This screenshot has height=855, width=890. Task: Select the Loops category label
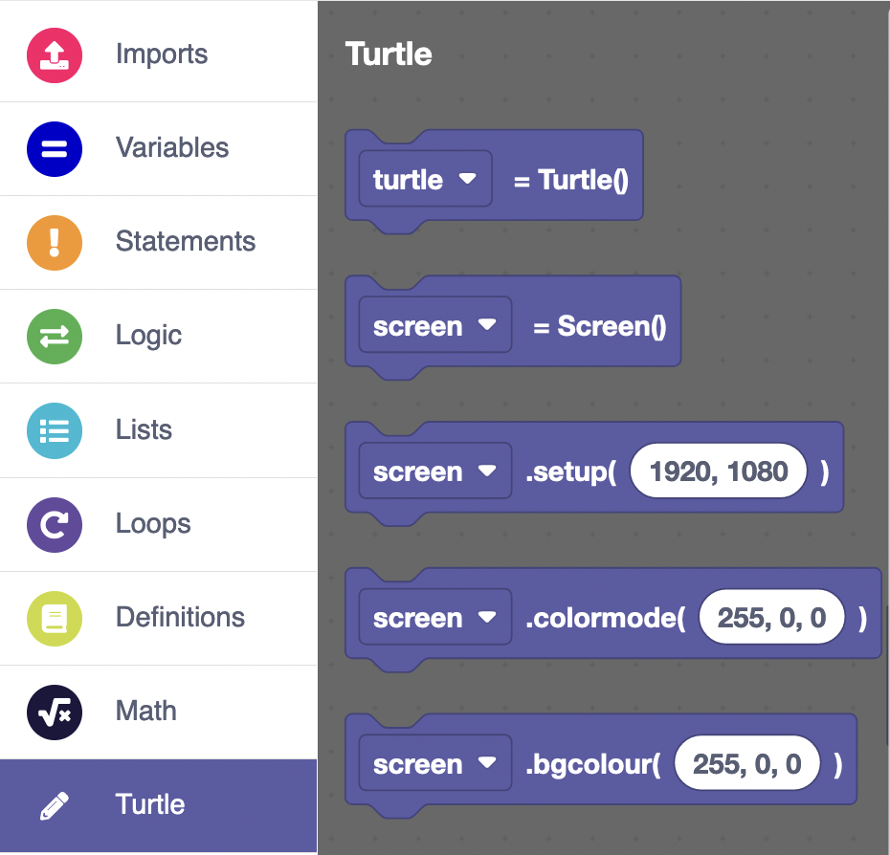pos(153,524)
